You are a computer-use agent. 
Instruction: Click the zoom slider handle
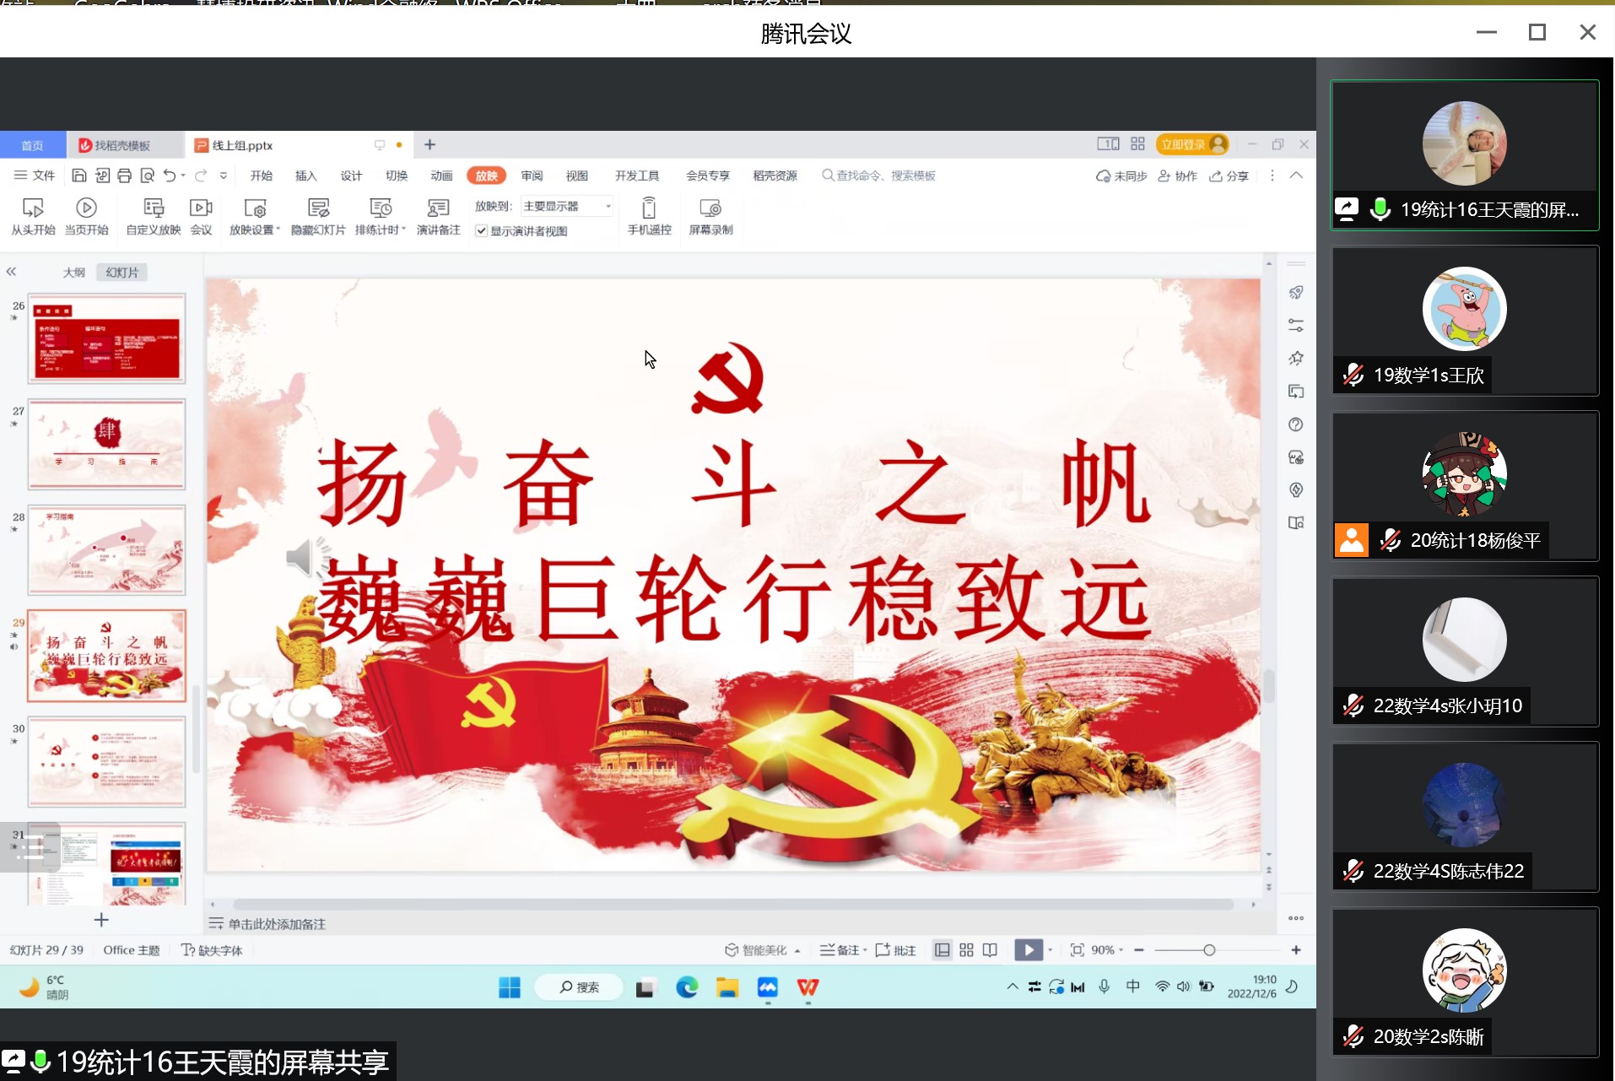click(x=1209, y=950)
